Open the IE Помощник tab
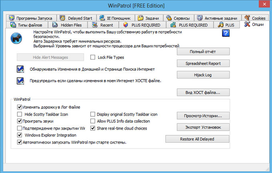 click(x=116, y=18)
